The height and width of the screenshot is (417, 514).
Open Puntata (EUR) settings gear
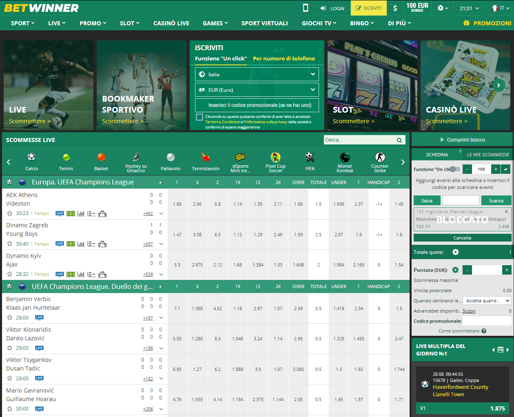click(456, 270)
